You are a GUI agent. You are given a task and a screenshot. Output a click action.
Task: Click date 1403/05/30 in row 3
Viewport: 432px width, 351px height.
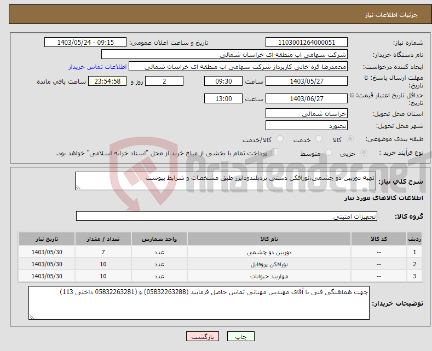[x=47, y=277]
